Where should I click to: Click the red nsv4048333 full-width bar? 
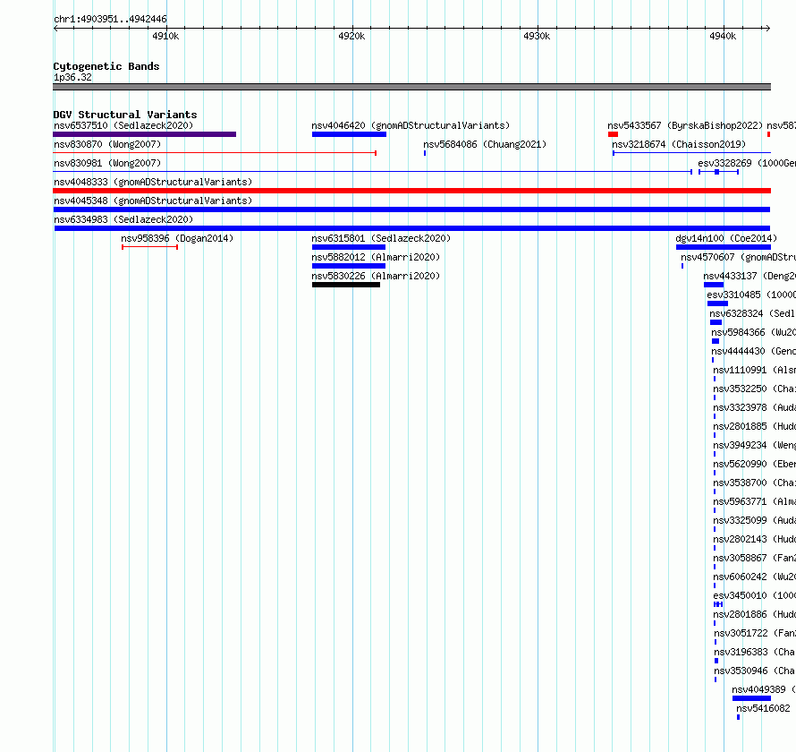tap(411, 191)
